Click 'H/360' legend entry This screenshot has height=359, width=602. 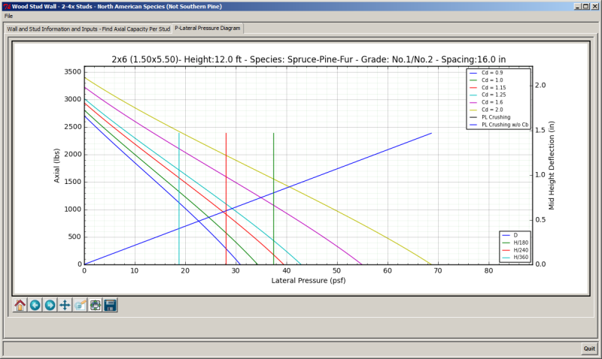515,257
